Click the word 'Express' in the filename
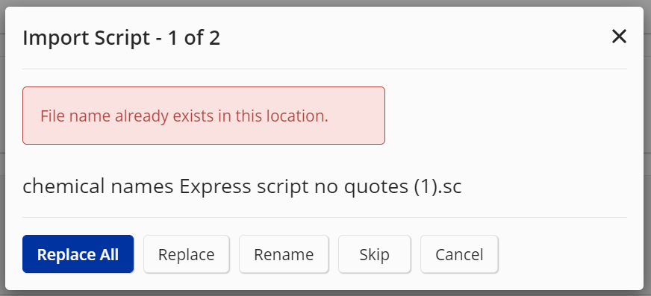The image size is (651, 296). coord(215,187)
